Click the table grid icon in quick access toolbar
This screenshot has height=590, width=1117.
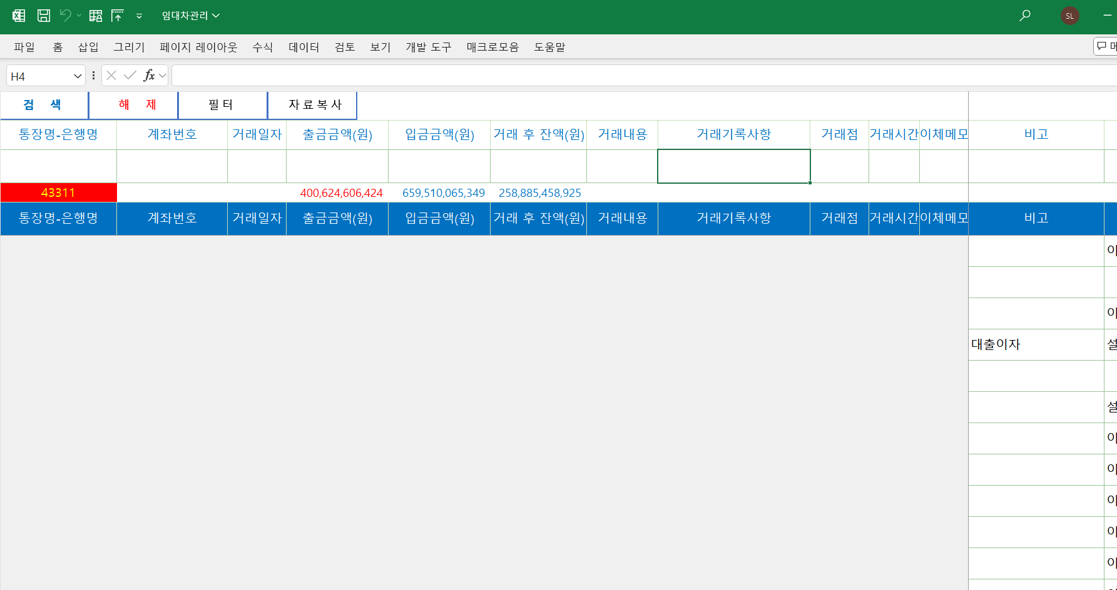96,16
